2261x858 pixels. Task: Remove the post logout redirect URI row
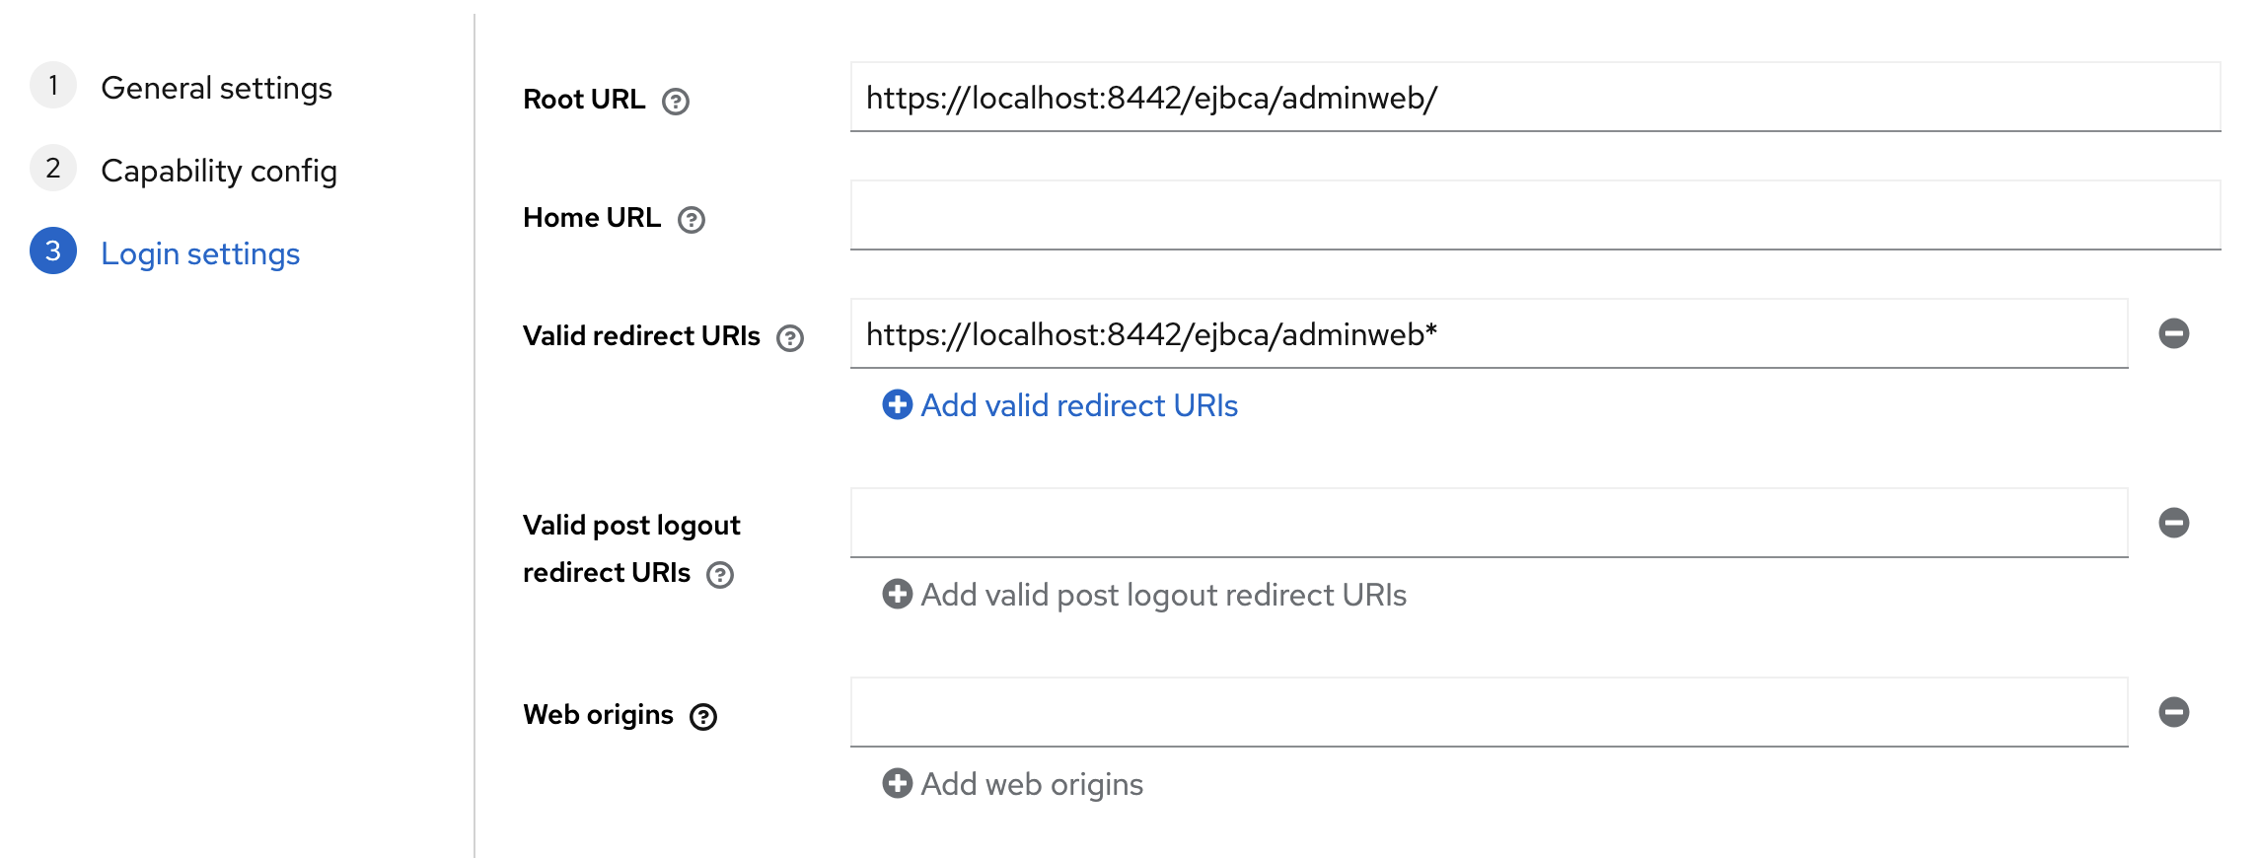coord(2173,523)
